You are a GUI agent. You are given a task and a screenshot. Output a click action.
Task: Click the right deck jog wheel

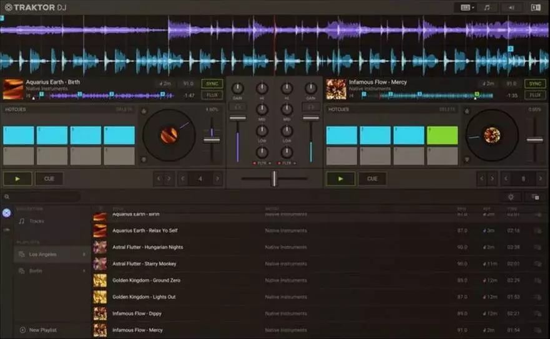click(x=492, y=135)
